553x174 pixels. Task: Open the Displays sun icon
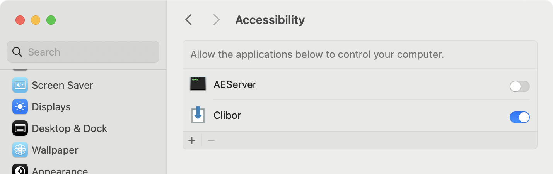[x=20, y=106]
